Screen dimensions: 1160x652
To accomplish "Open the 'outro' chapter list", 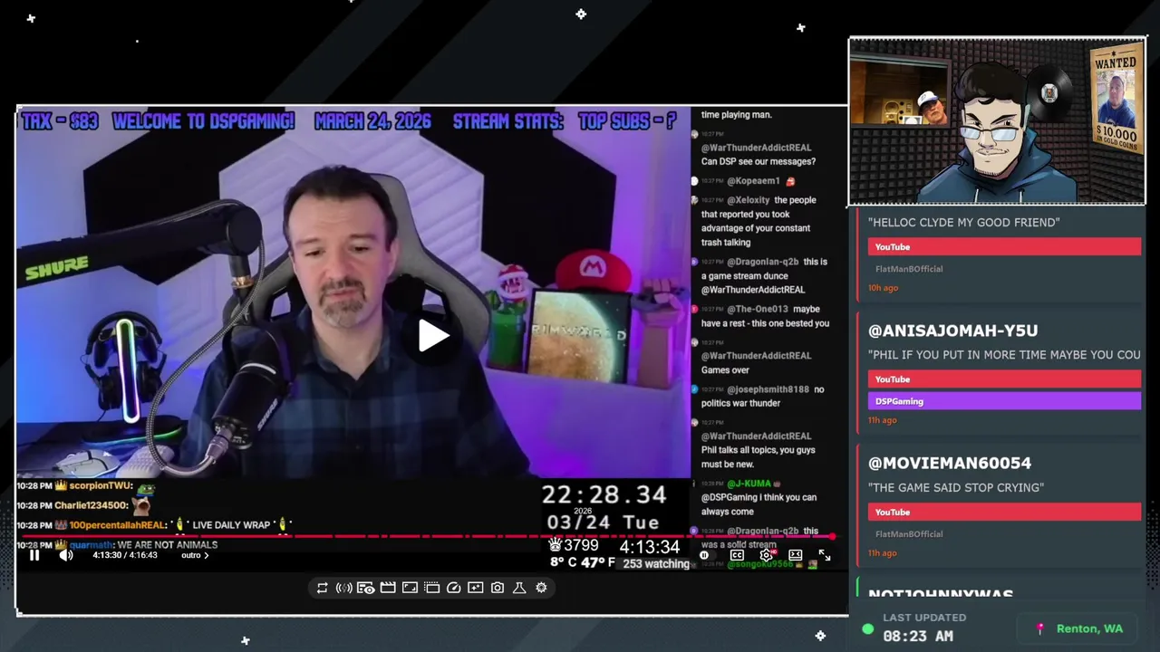I will 195,555.
